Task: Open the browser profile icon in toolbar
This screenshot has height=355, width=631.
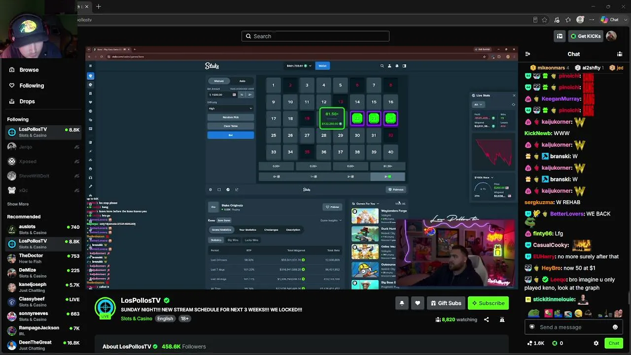Action: 580,20
